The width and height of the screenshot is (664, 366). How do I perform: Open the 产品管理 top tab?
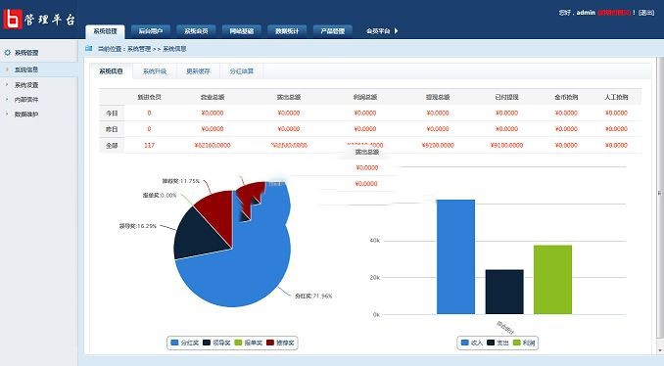pos(333,31)
